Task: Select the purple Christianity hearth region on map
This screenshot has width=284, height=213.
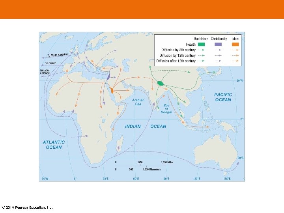Action: [x=108, y=77]
